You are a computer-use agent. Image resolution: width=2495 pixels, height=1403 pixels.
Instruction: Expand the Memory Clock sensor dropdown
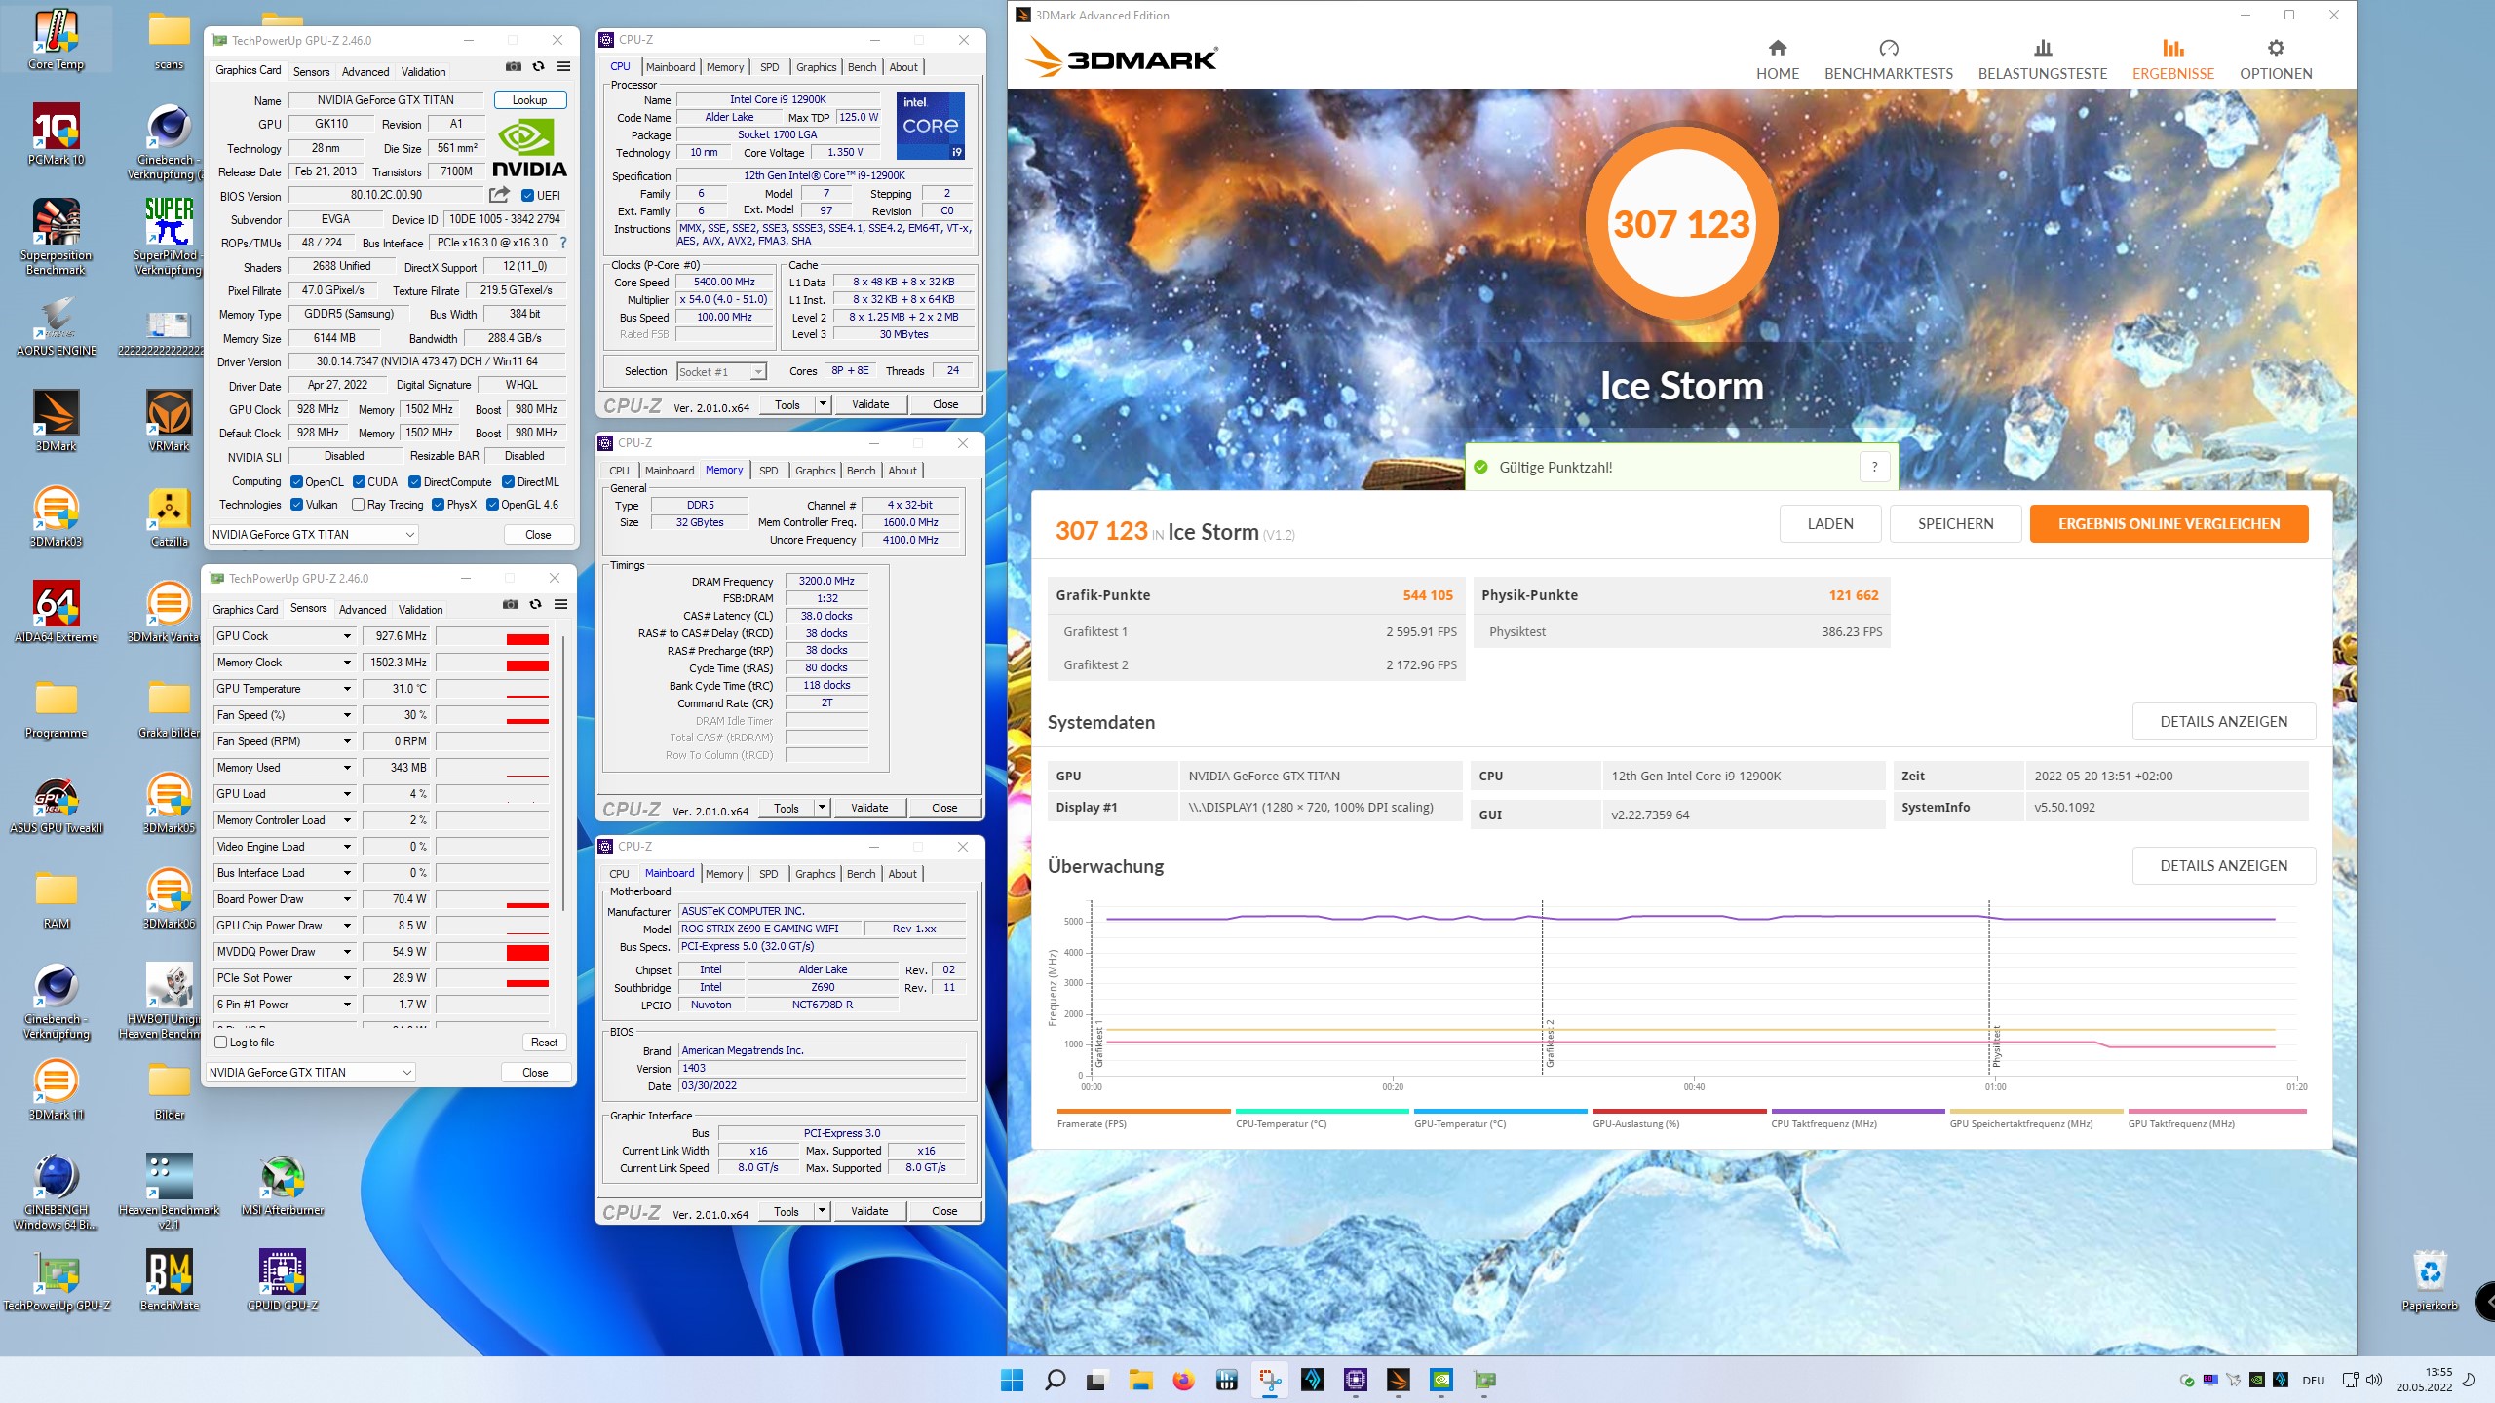click(x=347, y=663)
